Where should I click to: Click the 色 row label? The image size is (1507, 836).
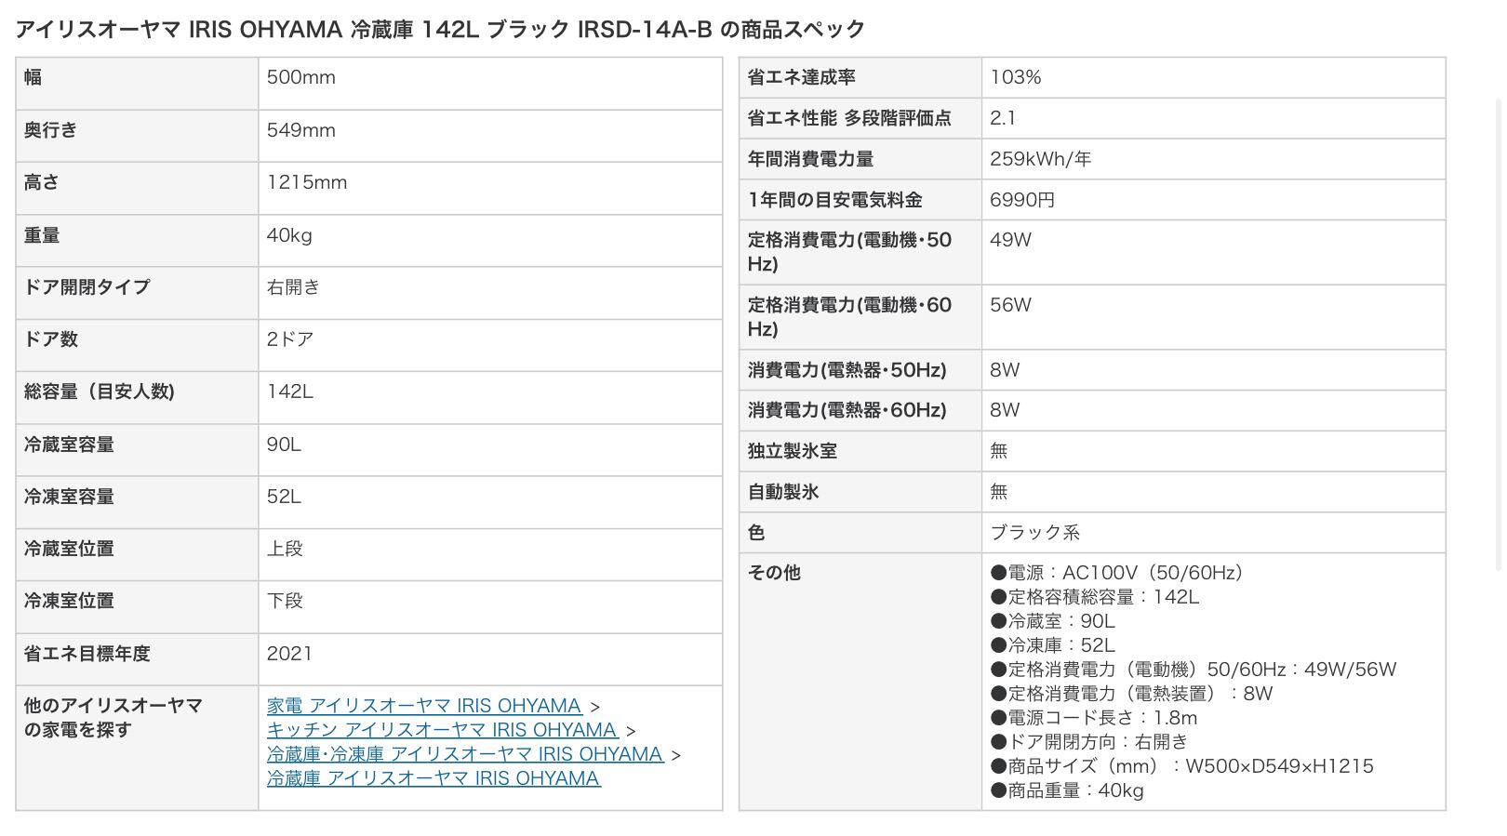click(x=757, y=533)
